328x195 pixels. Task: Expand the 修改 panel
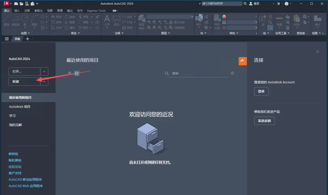[x=75, y=33]
